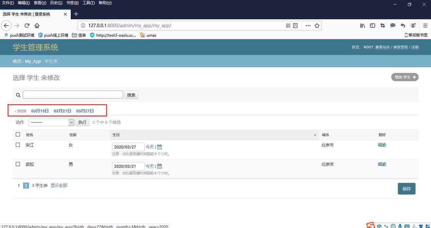Select the checkbox for 宋江
The width and height of the screenshot is (431, 228).
[x=18, y=145]
